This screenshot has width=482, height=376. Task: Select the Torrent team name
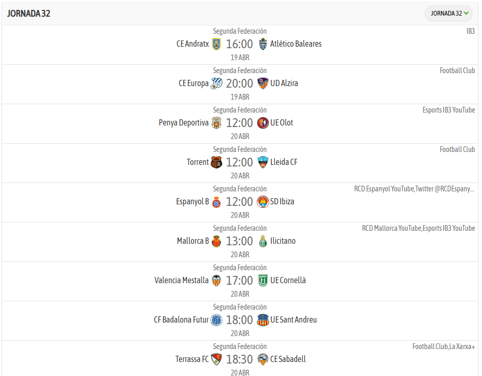198,162
